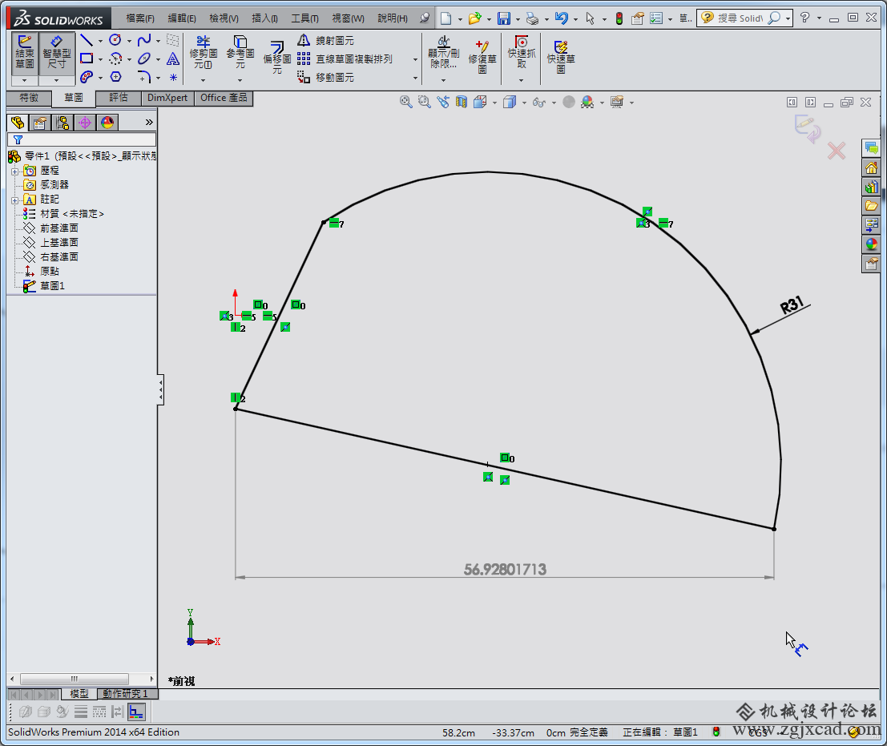Open the 工具(T) Tools menu
The image size is (887, 746).
[305, 18]
